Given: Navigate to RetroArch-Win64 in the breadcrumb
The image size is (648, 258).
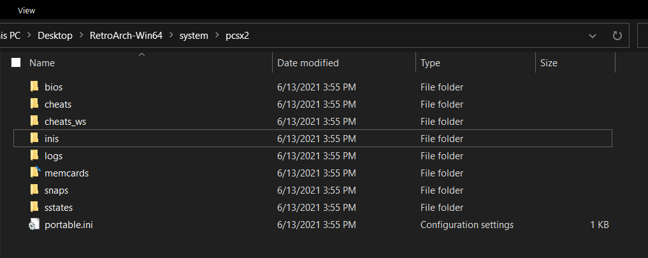Looking at the screenshot, I should (126, 36).
